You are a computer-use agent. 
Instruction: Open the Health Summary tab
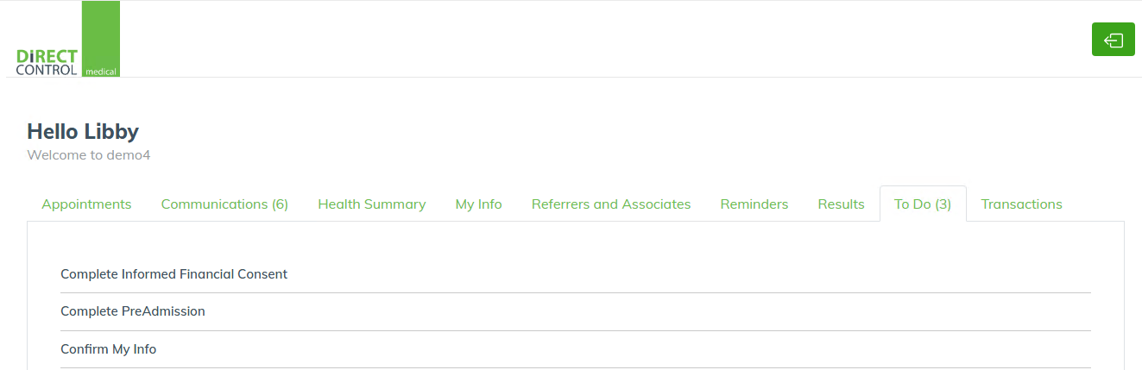[x=372, y=204]
